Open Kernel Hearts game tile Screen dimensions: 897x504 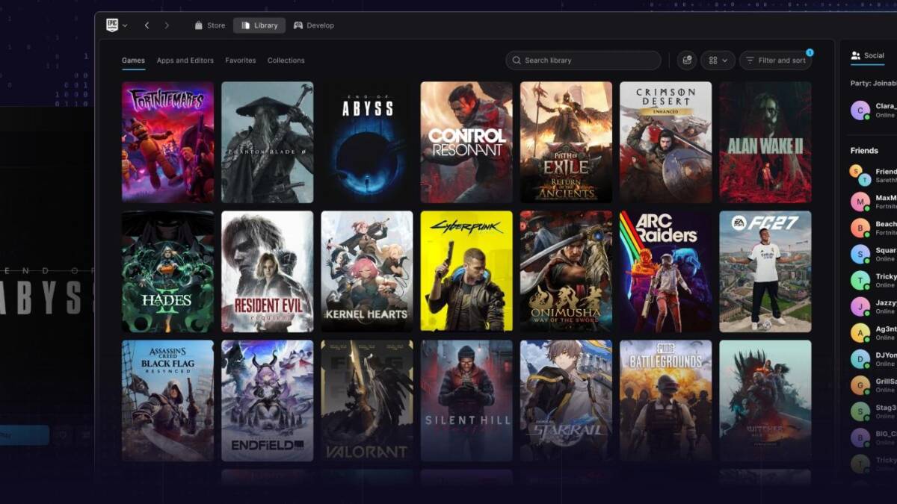pos(367,271)
